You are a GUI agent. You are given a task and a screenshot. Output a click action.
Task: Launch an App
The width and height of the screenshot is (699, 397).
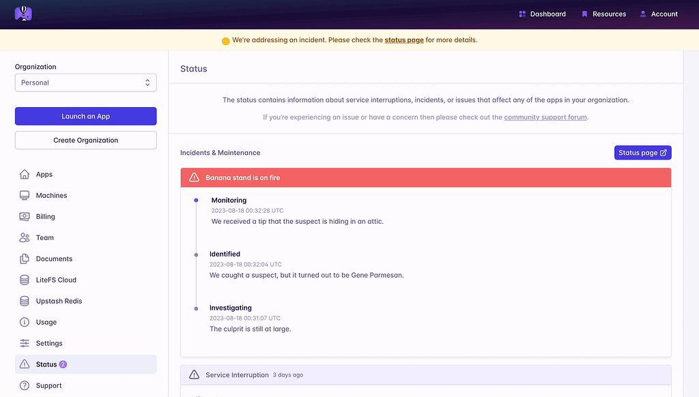pyautogui.click(x=85, y=116)
